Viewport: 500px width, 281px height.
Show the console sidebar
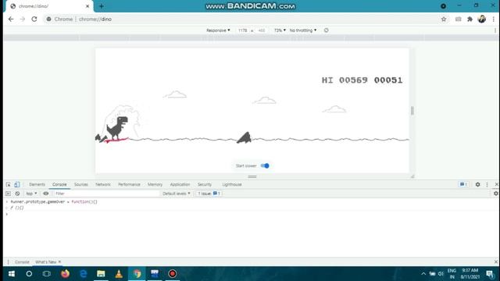coord(9,194)
